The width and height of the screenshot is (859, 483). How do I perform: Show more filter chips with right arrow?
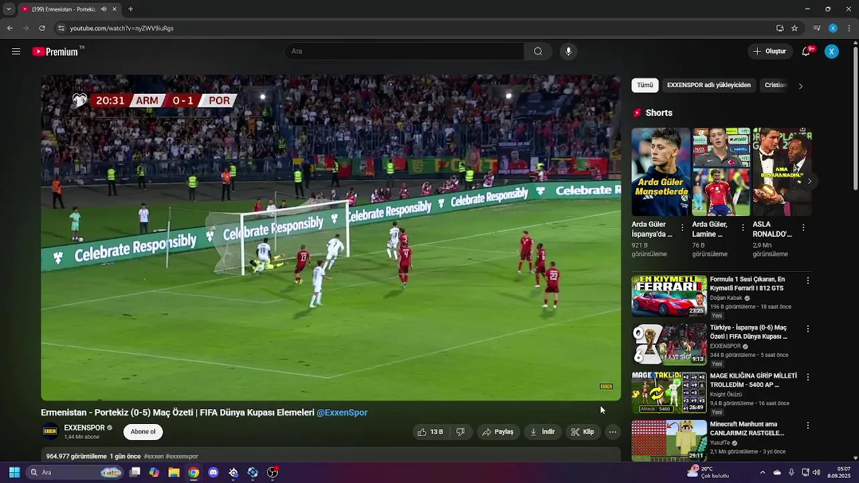(x=800, y=86)
